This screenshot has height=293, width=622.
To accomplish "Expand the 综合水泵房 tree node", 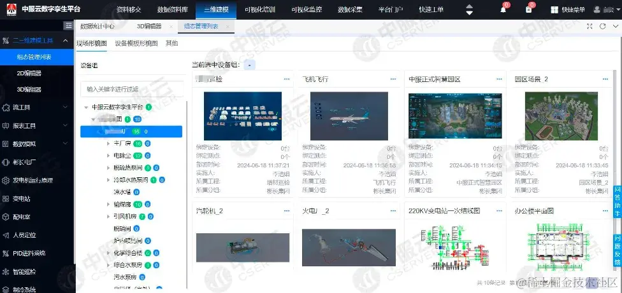I will tap(108, 265).
